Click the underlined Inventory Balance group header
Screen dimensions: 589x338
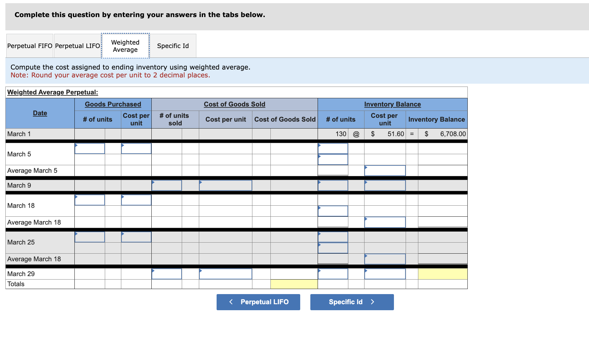(x=393, y=104)
